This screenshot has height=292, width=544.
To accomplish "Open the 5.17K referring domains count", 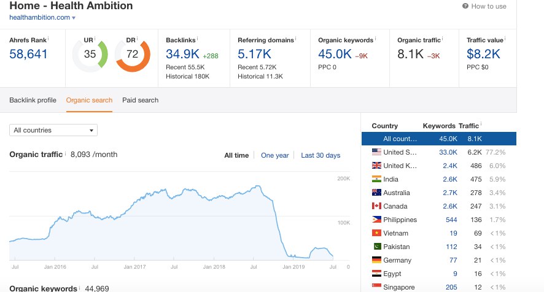I will (254, 54).
